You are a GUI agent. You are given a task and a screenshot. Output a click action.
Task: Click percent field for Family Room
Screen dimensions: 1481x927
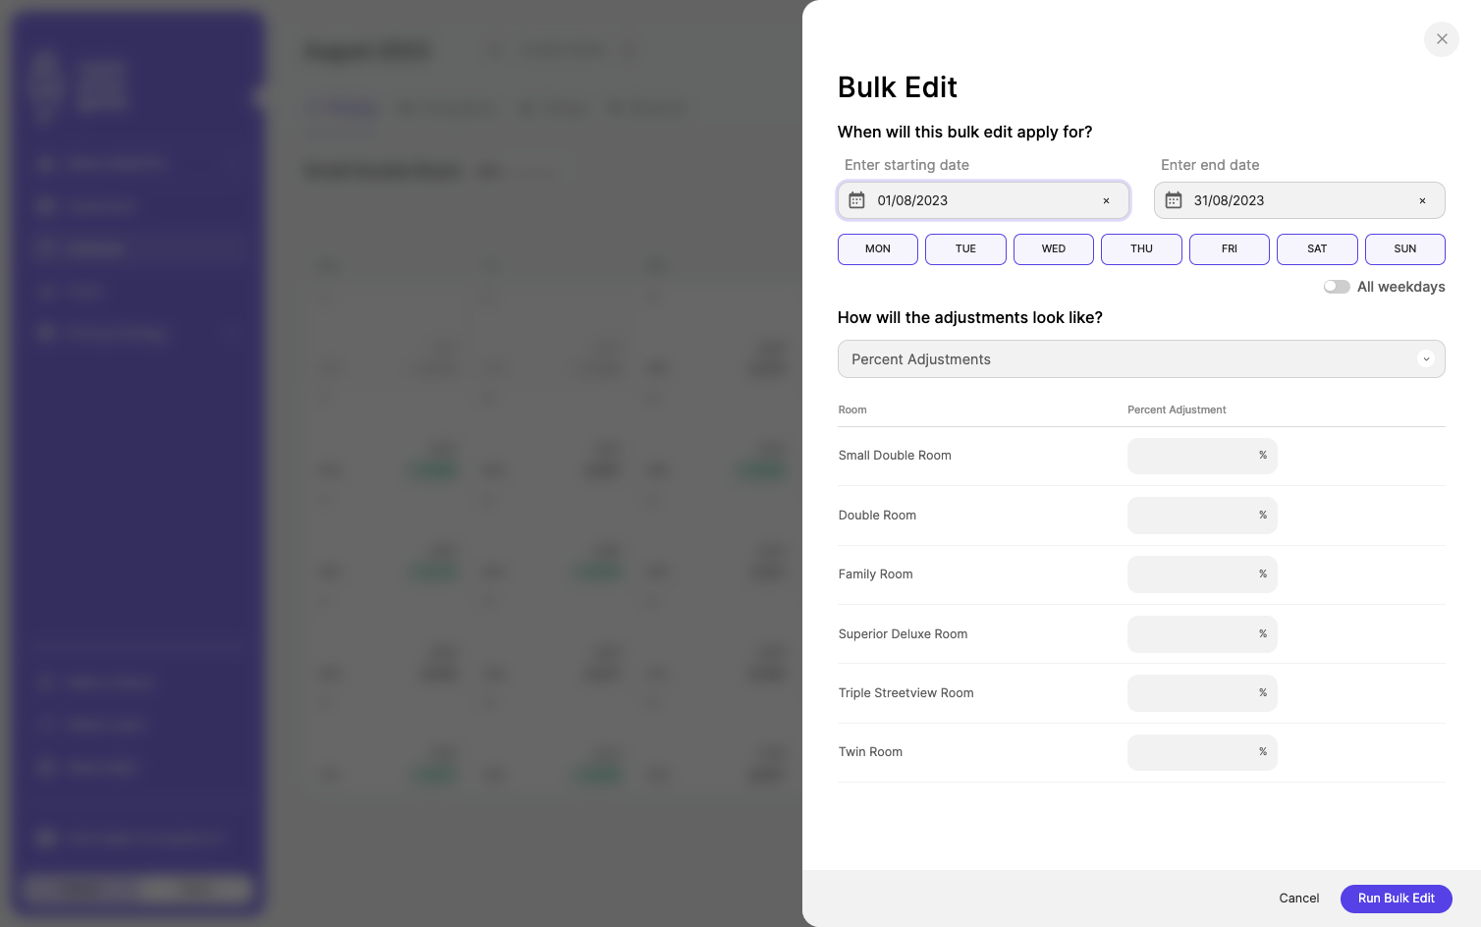[x=1202, y=574]
